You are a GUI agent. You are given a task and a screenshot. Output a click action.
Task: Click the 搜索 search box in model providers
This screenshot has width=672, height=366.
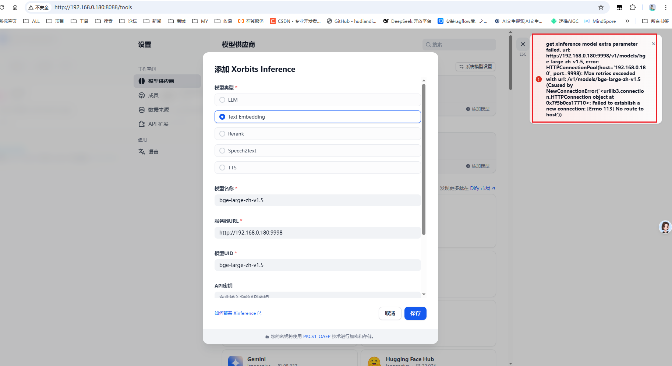(x=459, y=45)
